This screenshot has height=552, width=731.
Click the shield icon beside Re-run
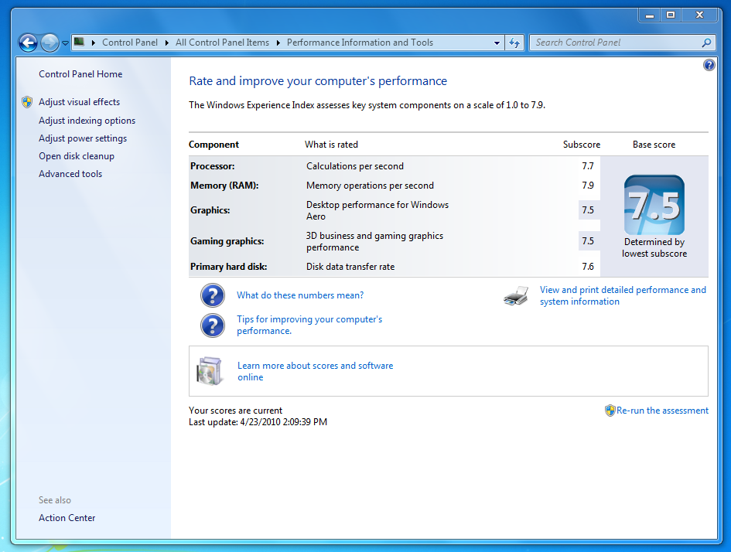[x=610, y=411]
